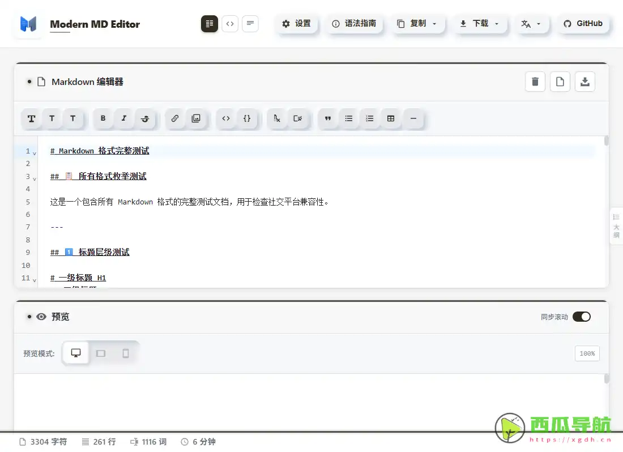Insert a level-3 heading (third T)
The image size is (623, 452).
coord(72,118)
